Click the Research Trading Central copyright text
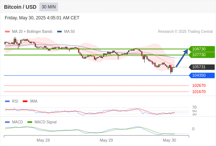This screenshot has height=146, width=216. pyautogui.click(x=185, y=32)
